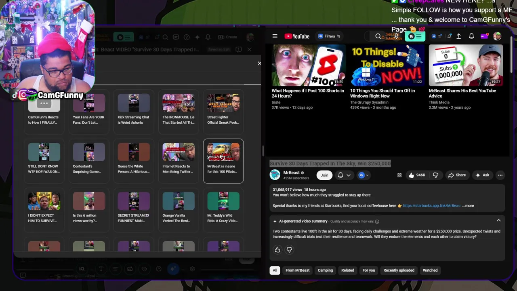This screenshot has height=291, width=517.
Task: Click the Join button
Action: pyautogui.click(x=324, y=175)
